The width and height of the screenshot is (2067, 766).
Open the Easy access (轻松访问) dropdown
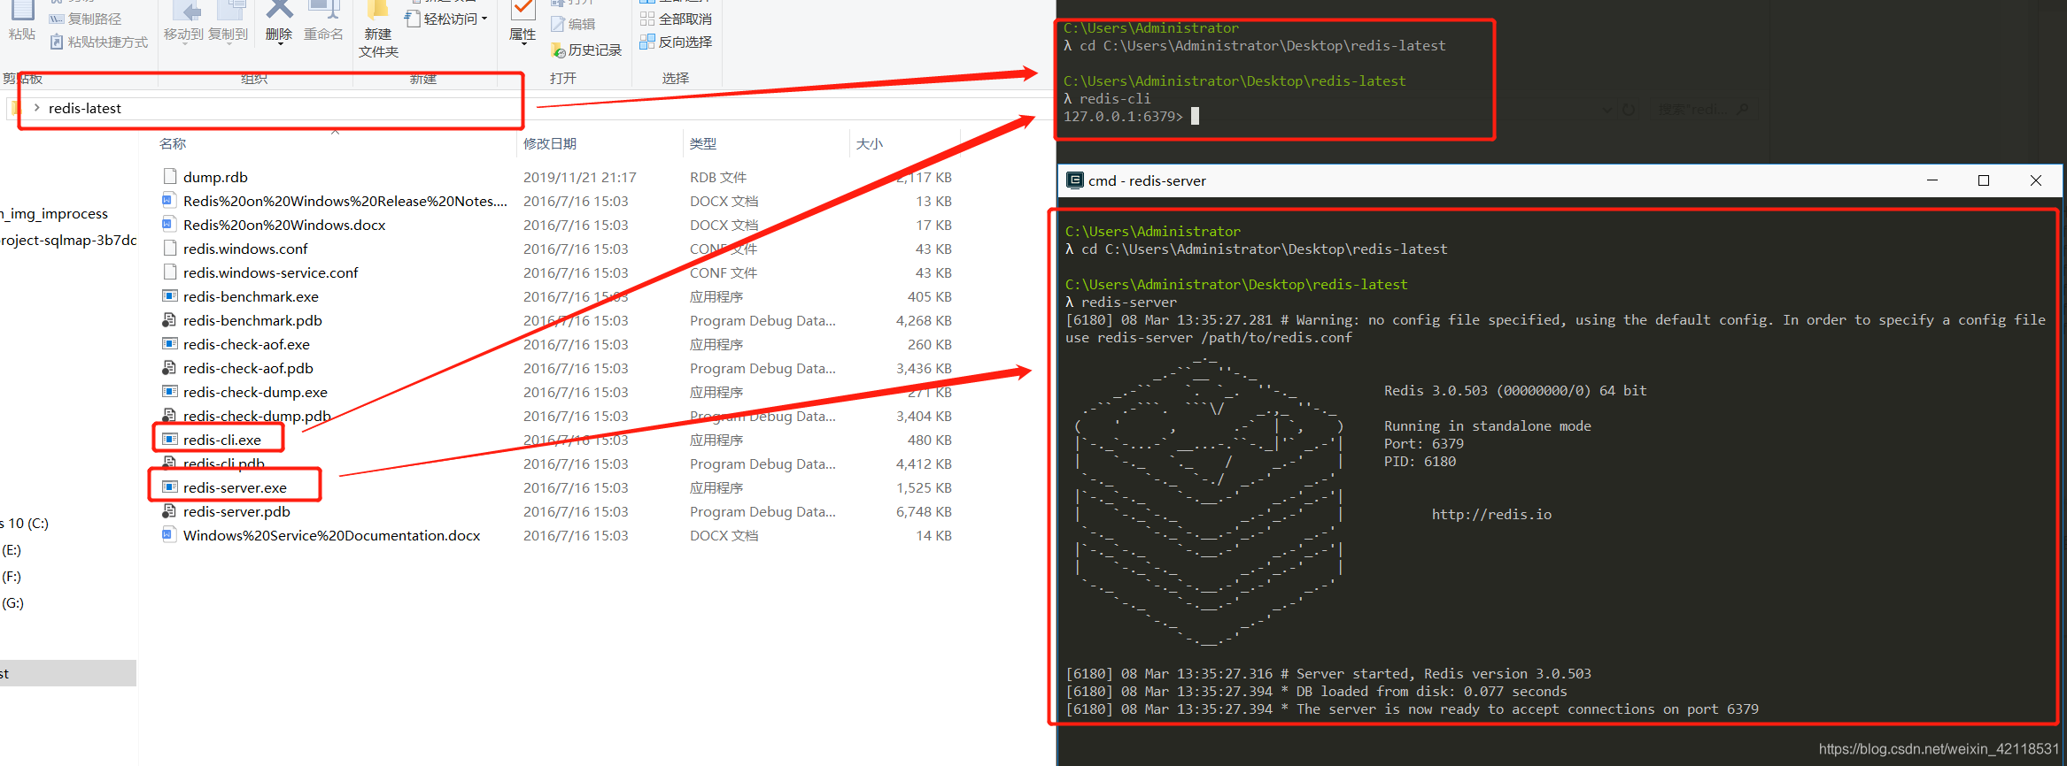pyautogui.click(x=447, y=19)
